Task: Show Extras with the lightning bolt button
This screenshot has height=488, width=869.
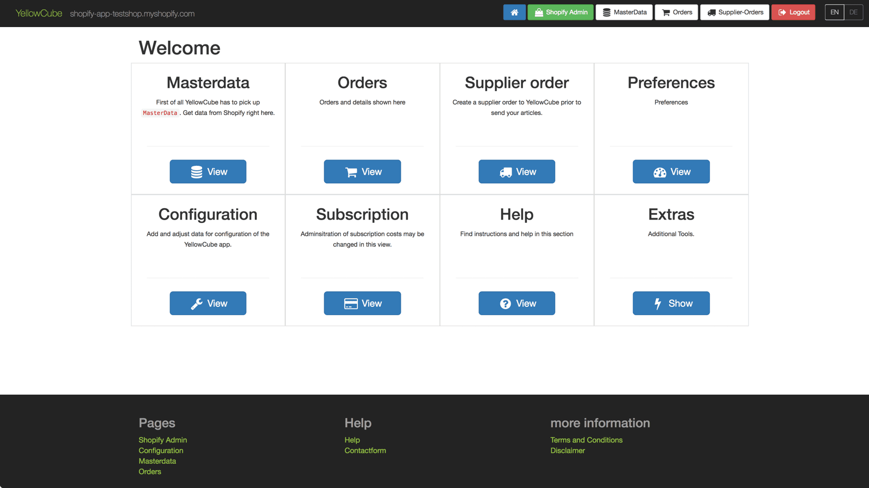Action: pos(671,303)
